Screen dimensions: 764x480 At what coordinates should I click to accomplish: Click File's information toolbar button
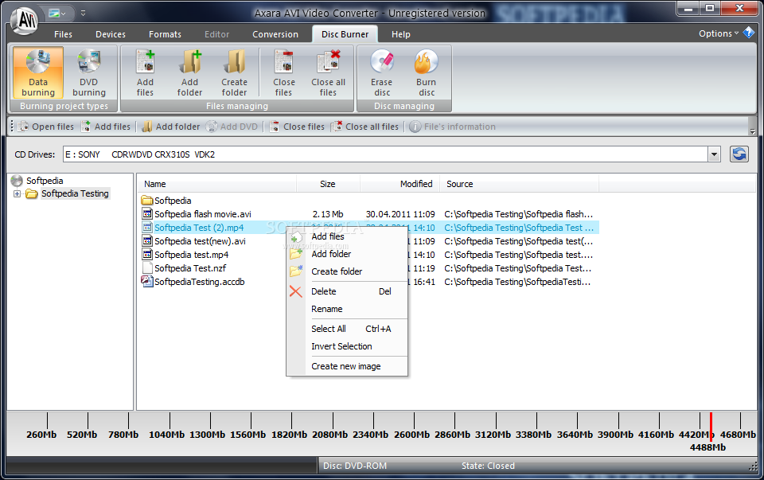pyautogui.click(x=453, y=127)
